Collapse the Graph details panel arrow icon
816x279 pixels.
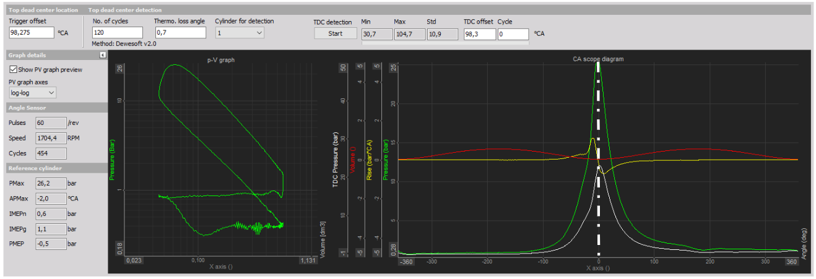point(102,55)
